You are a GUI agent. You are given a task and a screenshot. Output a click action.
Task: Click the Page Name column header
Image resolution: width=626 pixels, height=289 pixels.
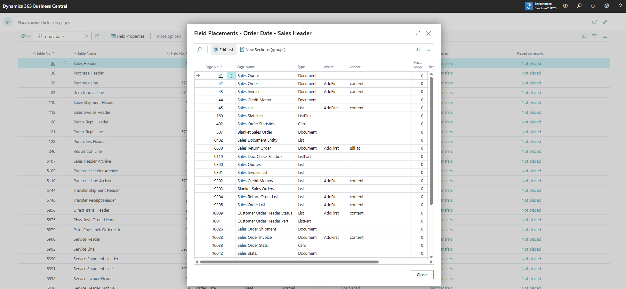[x=246, y=67]
